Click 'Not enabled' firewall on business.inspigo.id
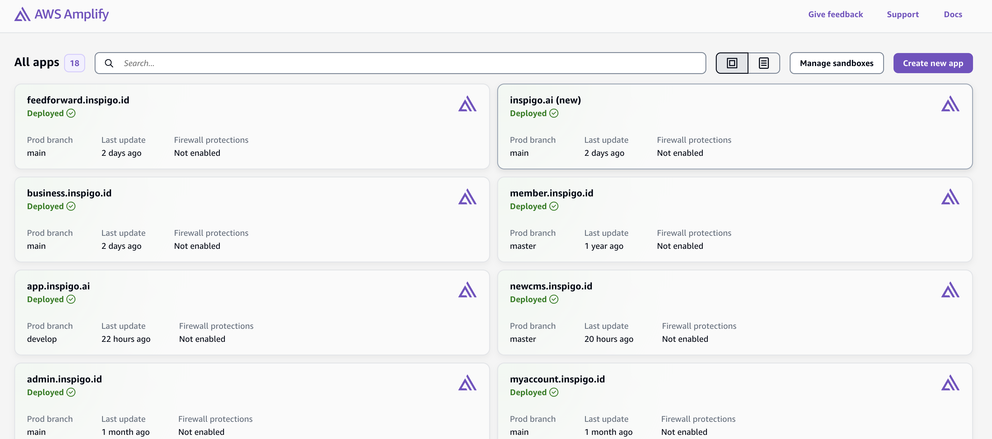This screenshot has width=992, height=439. coord(197,246)
